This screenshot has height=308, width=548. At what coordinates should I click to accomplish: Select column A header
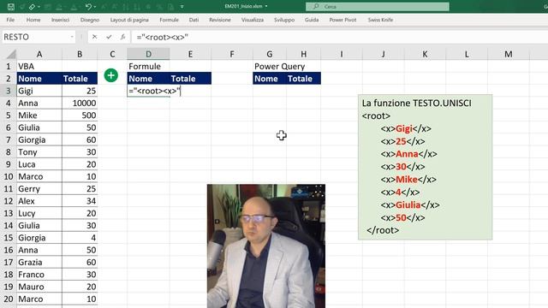[39, 54]
